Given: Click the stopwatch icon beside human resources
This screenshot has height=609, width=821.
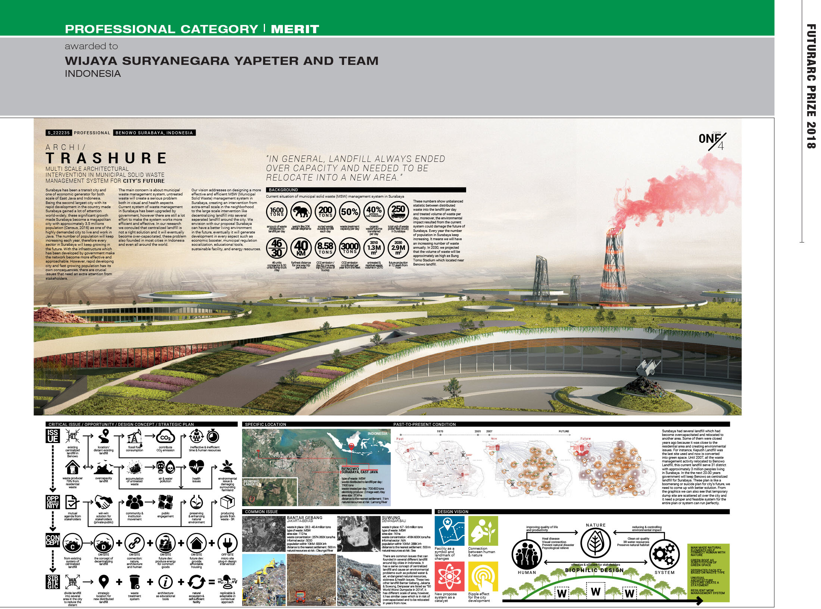Looking at the screenshot, I should 213,436.
